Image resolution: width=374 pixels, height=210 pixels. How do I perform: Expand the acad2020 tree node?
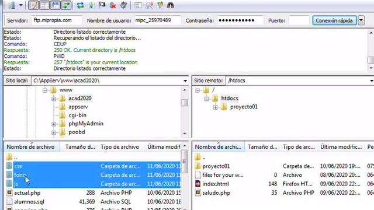click(54, 99)
